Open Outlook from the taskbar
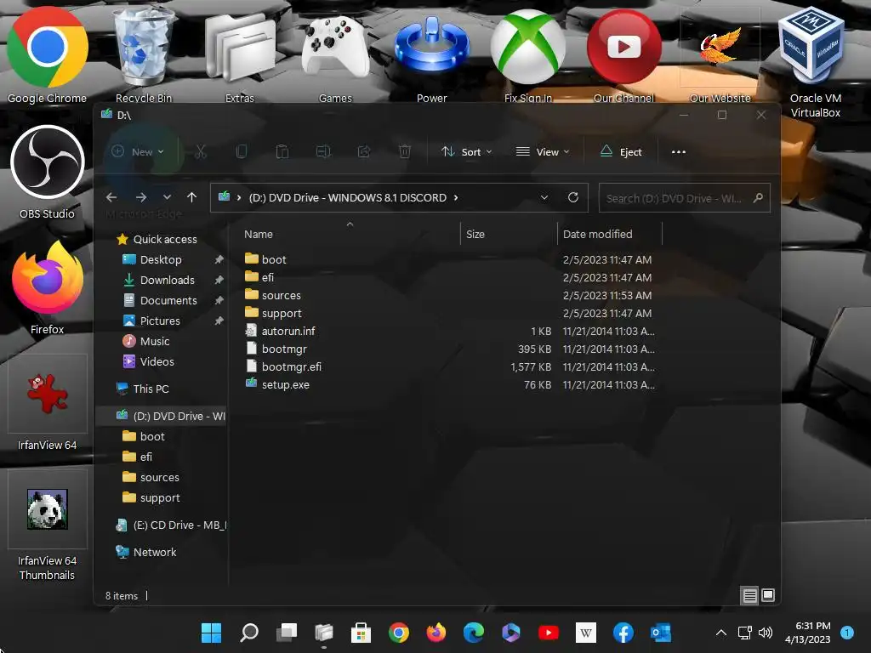 (x=661, y=633)
